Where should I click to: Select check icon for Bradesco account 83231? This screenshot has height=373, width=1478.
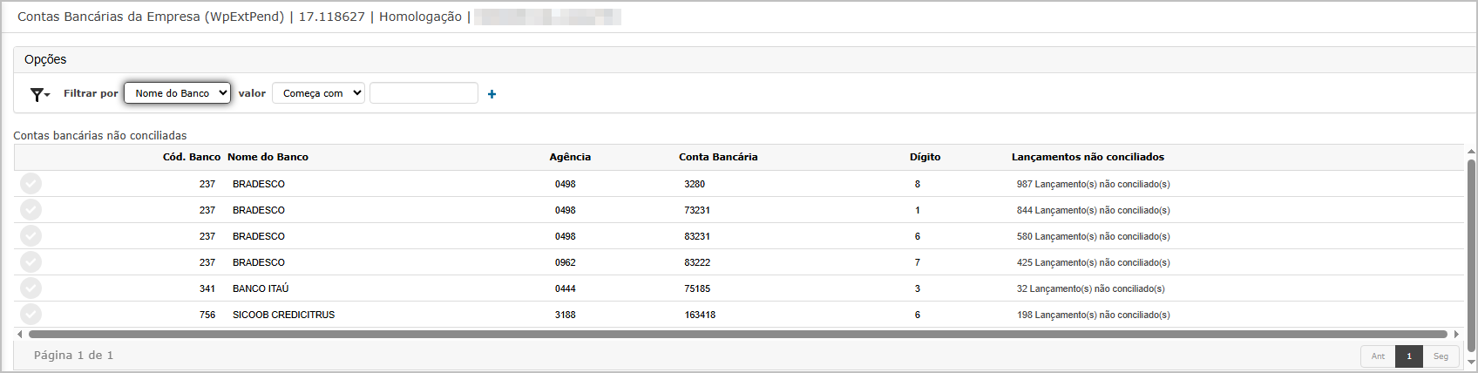[31, 236]
